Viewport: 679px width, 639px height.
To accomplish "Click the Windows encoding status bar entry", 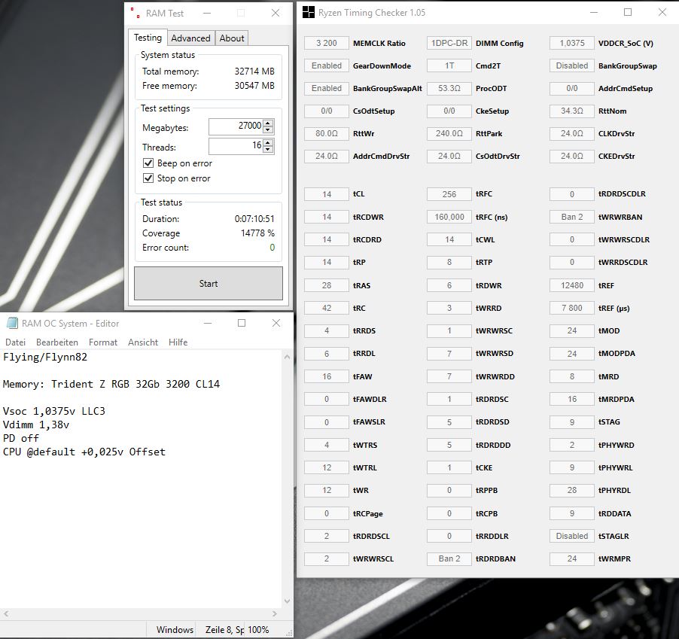I will pyautogui.click(x=175, y=630).
